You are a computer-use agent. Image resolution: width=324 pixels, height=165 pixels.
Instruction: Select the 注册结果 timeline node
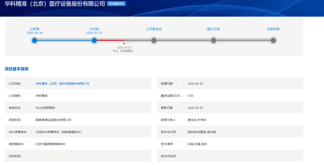[x=273, y=40]
